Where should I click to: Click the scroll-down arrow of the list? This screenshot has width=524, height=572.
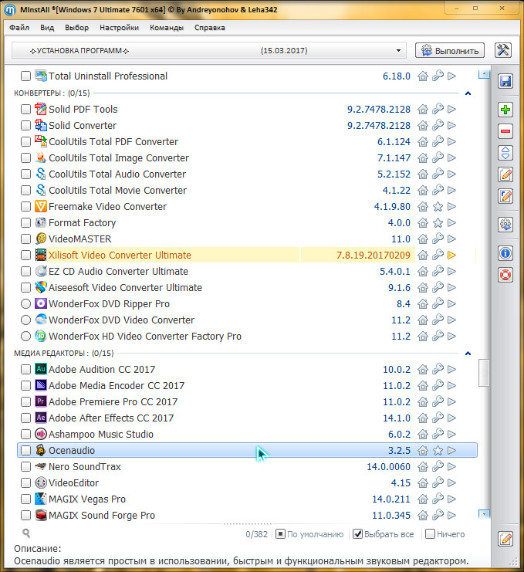click(484, 513)
